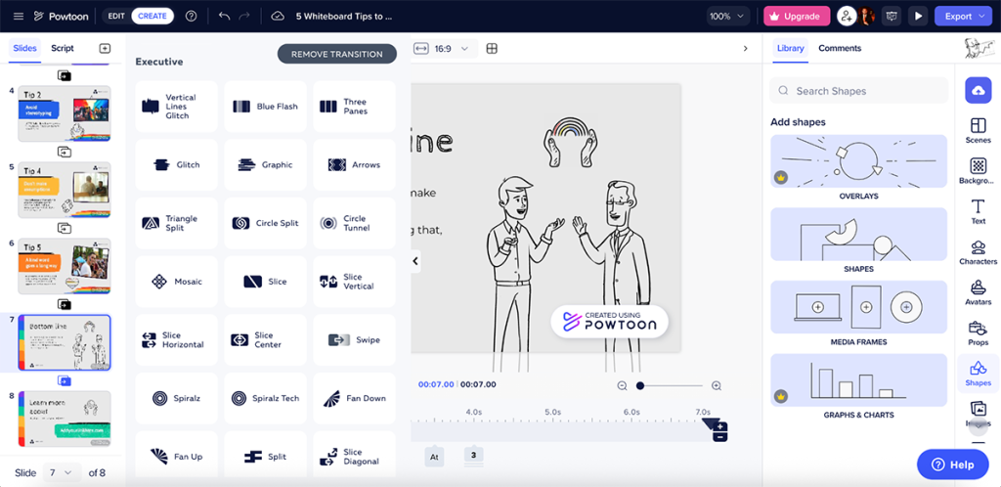
Task: Open slide 8 thumbnail Learn more
Action: click(65, 420)
